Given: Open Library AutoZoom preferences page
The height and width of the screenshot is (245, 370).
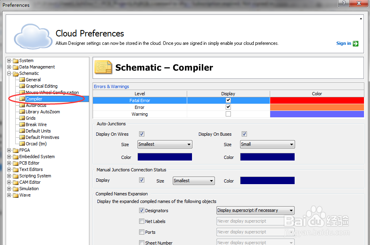Looking at the screenshot, I should 43,112.
